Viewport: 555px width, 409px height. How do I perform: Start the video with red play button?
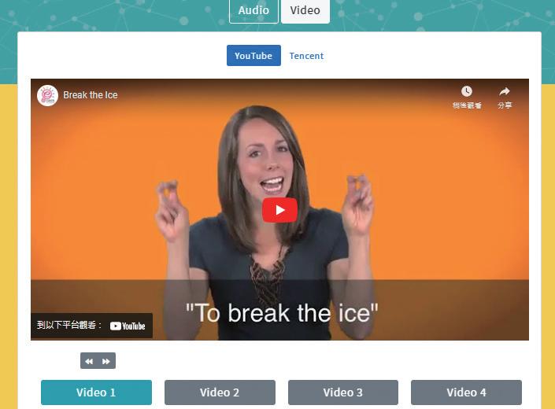point(279,210)
